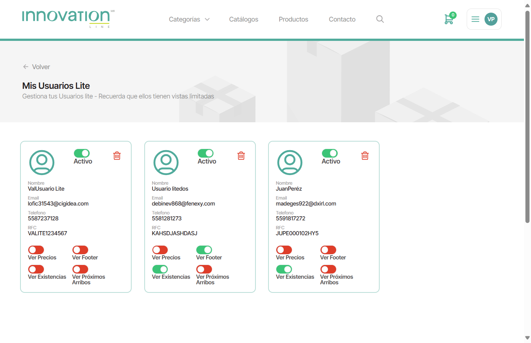Enable Ver Precios for ValUsuario Lite

pos(36,250)
